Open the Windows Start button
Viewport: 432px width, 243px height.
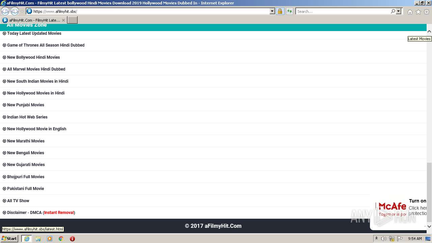point(9,239)
